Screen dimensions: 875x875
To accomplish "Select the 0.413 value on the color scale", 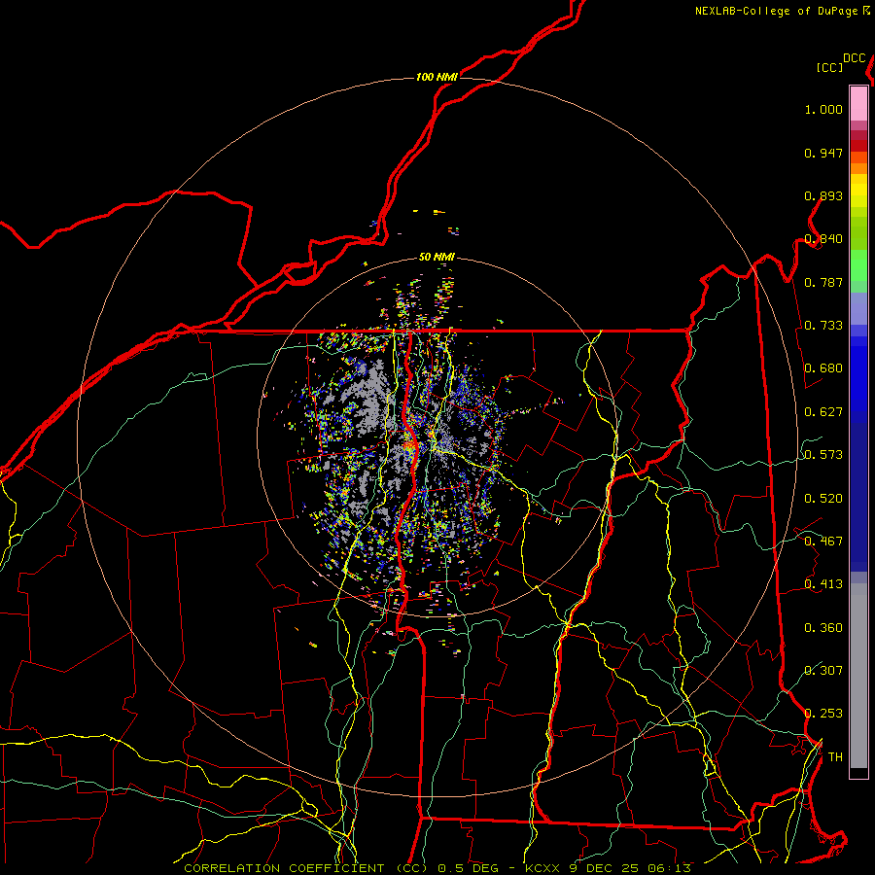I will 823,584.
